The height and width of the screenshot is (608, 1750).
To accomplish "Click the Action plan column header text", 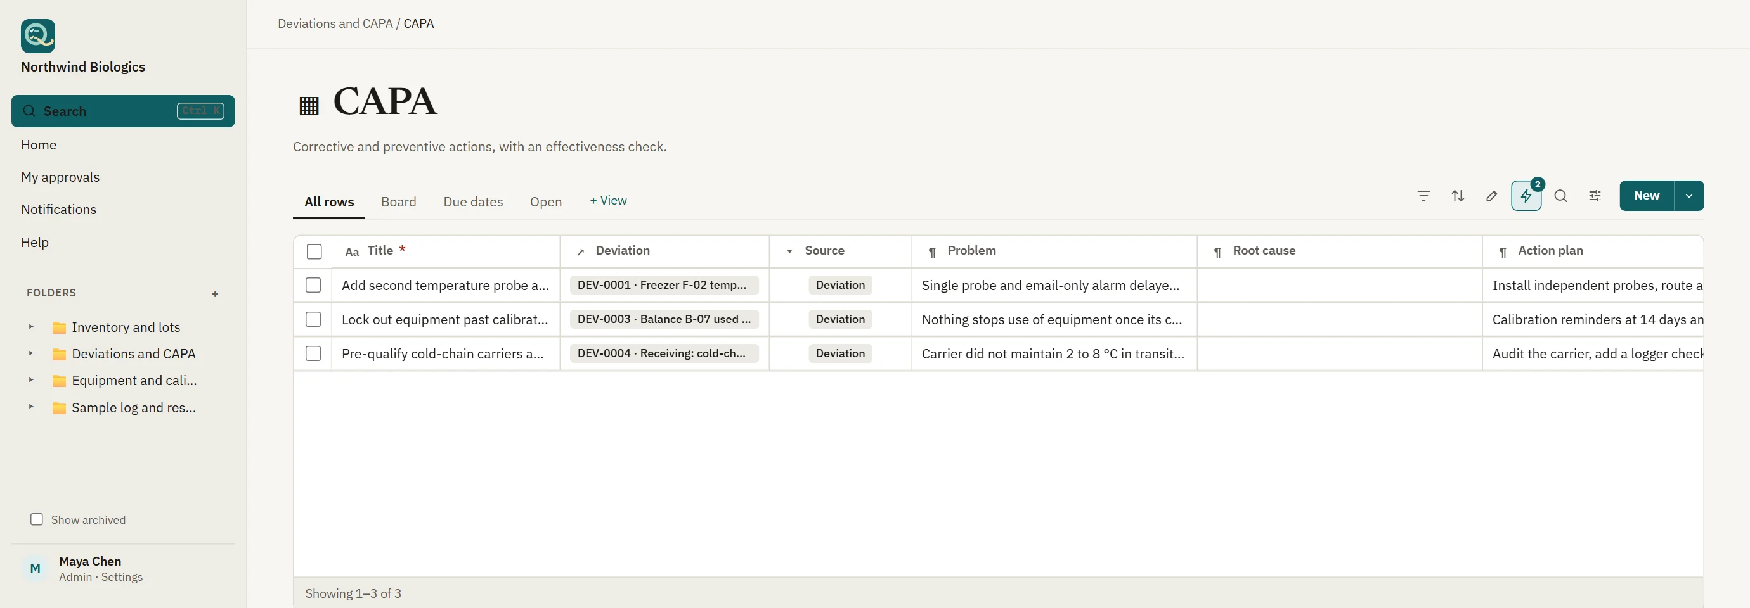I will coord(1550,250).
